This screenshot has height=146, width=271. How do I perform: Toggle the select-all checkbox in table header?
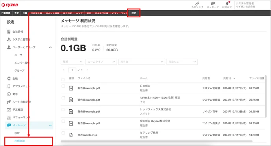click(x=63, y=79)
